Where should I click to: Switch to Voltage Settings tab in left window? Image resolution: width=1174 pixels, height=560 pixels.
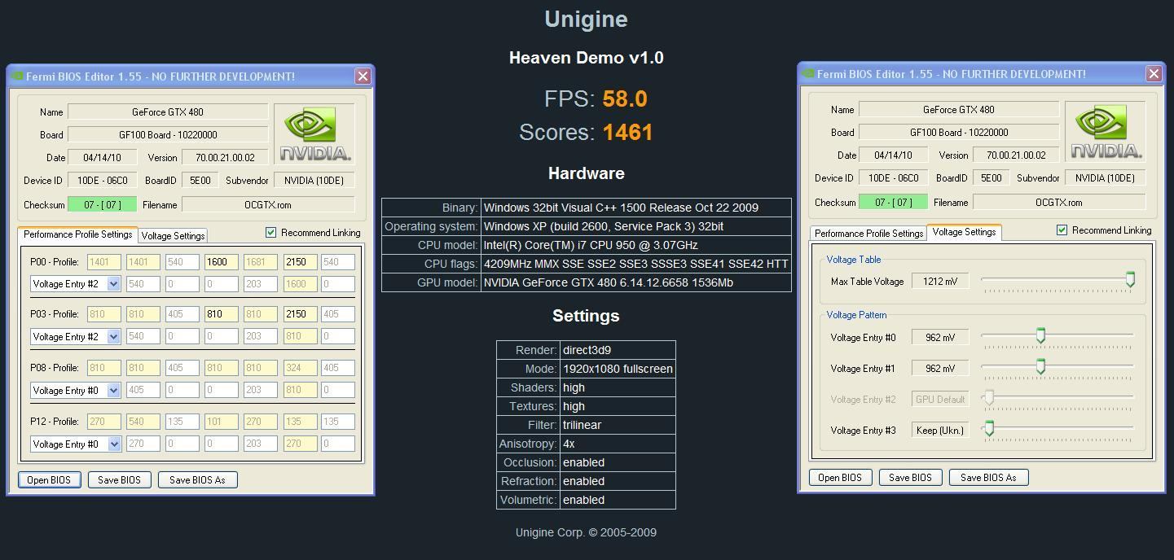coord(173,235)
